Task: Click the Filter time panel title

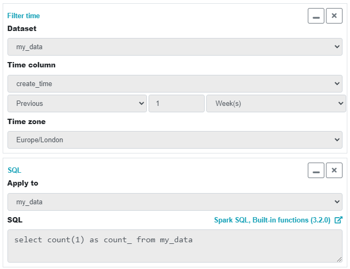Action: pos(24,16)
